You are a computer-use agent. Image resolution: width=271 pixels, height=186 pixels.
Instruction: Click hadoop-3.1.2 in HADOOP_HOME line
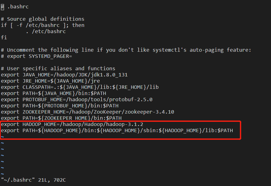point(125,124)
